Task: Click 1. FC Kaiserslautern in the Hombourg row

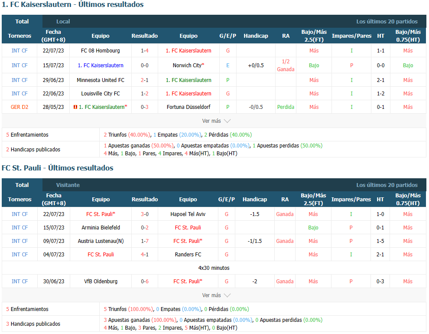Action: click(188, 51)
